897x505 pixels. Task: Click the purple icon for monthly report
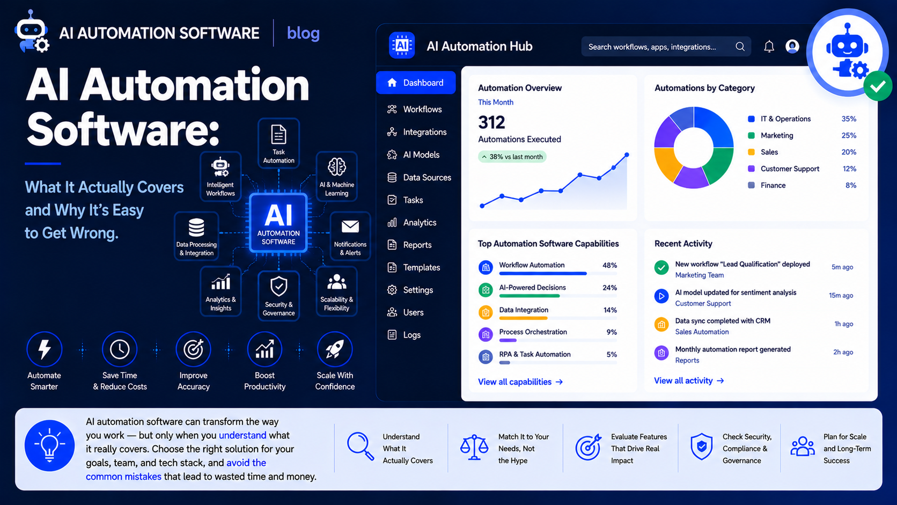click(661, 353)
